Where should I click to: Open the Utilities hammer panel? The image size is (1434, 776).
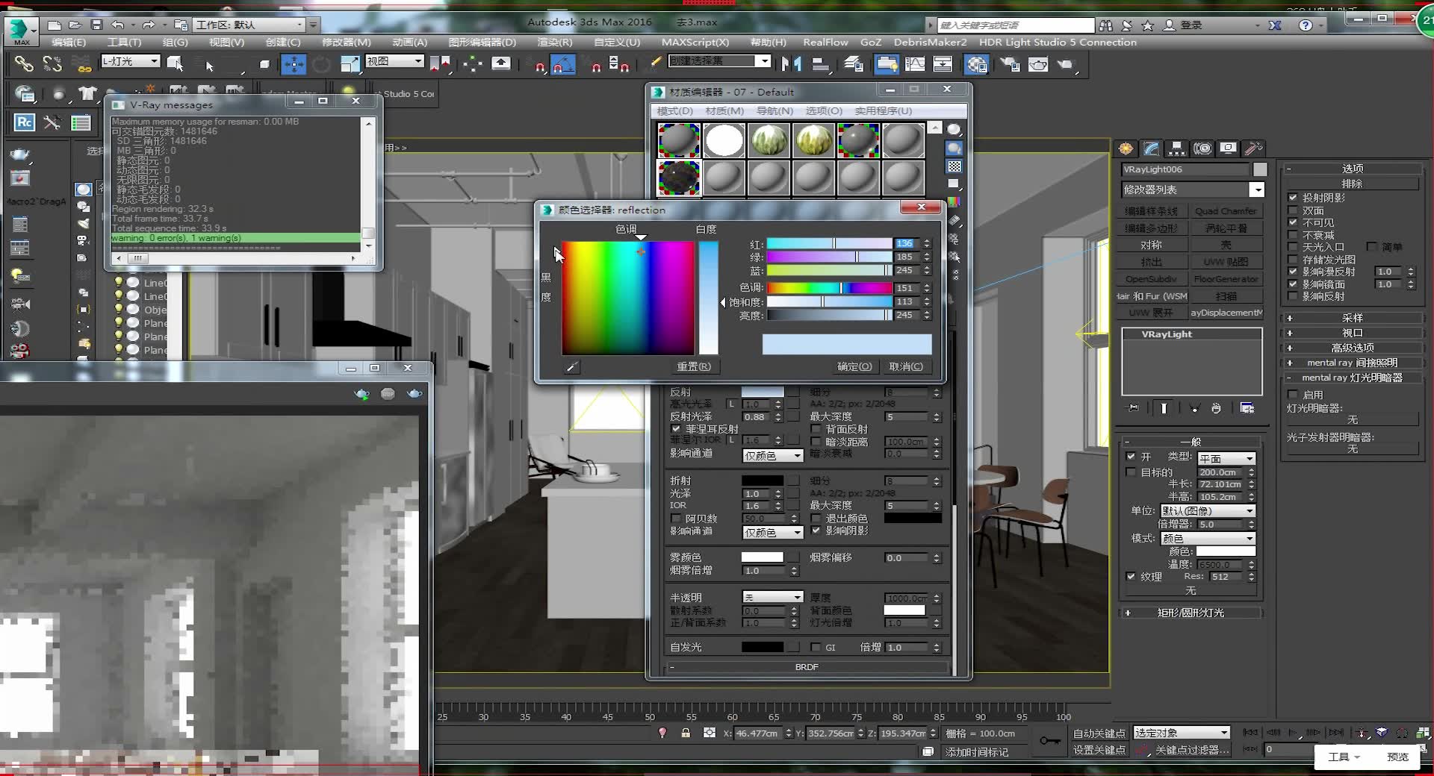[1253, 148]
